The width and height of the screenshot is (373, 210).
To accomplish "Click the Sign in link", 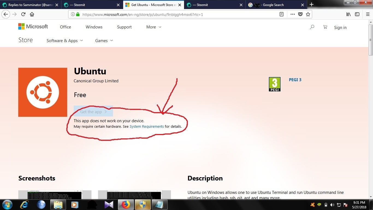I will (340, 27).
